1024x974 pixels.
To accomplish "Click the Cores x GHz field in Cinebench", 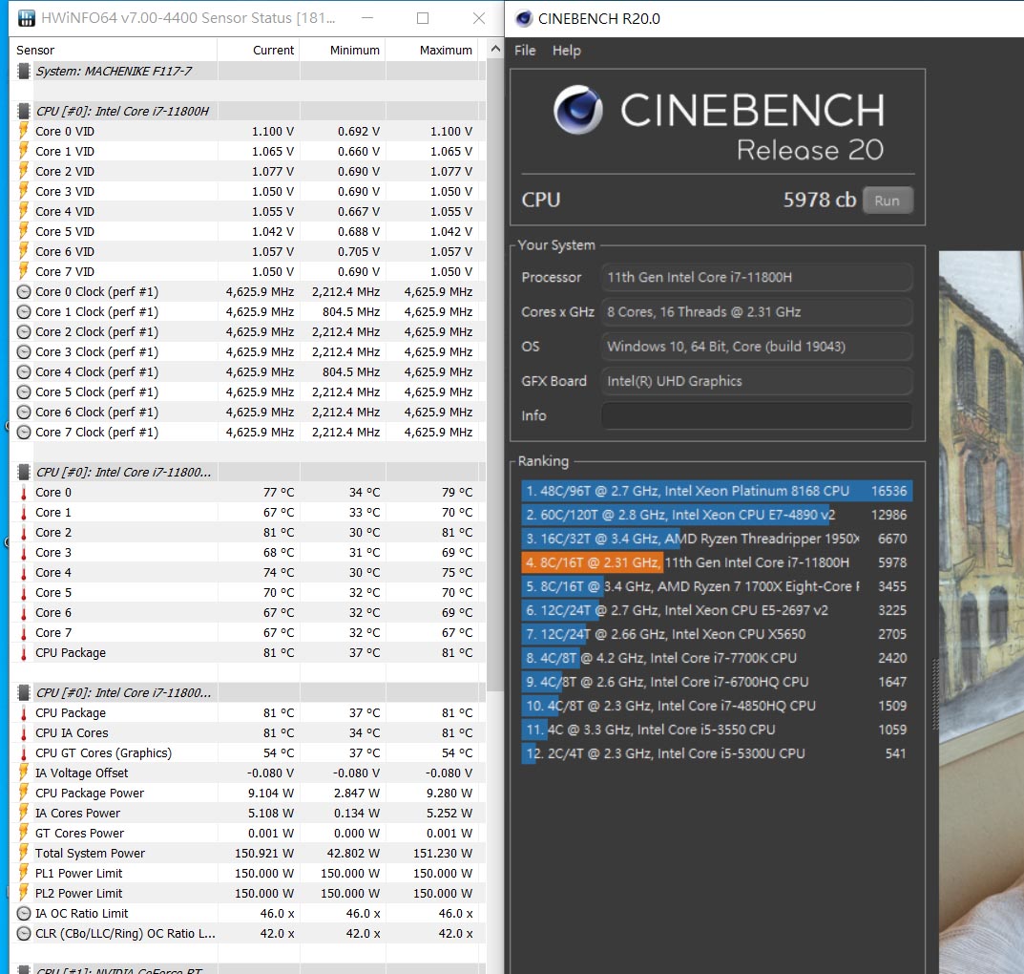I will pyautogui.click(x=756, y=311).
